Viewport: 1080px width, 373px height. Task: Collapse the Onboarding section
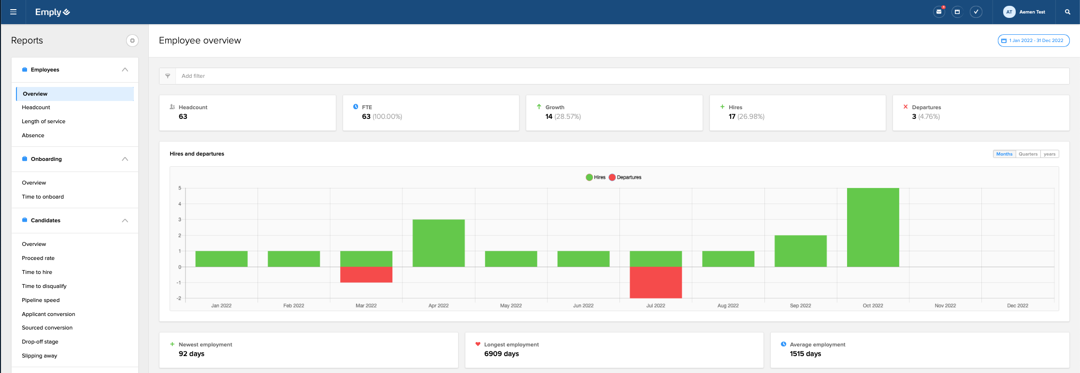point(125,159)
